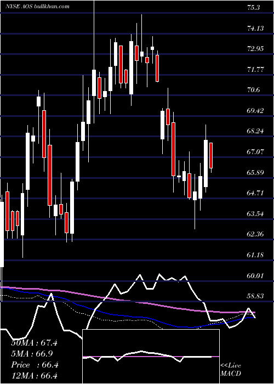The width and height of the screenshot is (274, 384).
Task: Click the 12MA : 66.4 readout
Action: [x=34, y=375]
